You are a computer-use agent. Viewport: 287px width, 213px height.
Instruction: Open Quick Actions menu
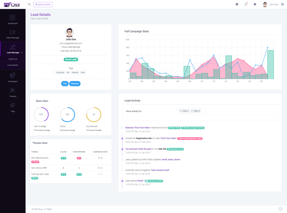tap(43, 5)
